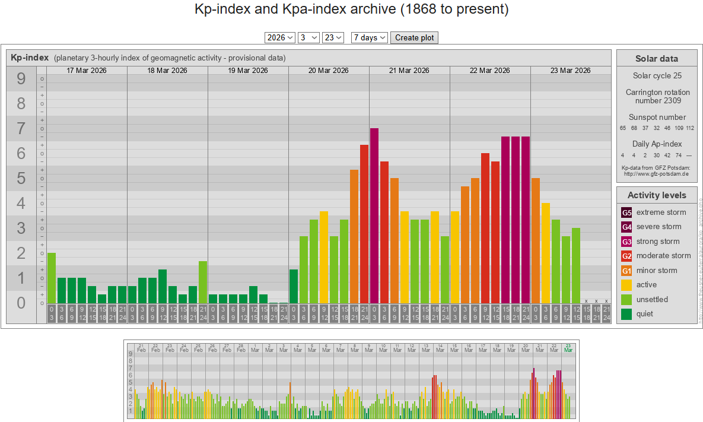
Task: Open the gfz-potsdam.de link
Action: tap(656, 174)
